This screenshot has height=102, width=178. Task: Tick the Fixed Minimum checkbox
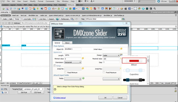[65, 72]
